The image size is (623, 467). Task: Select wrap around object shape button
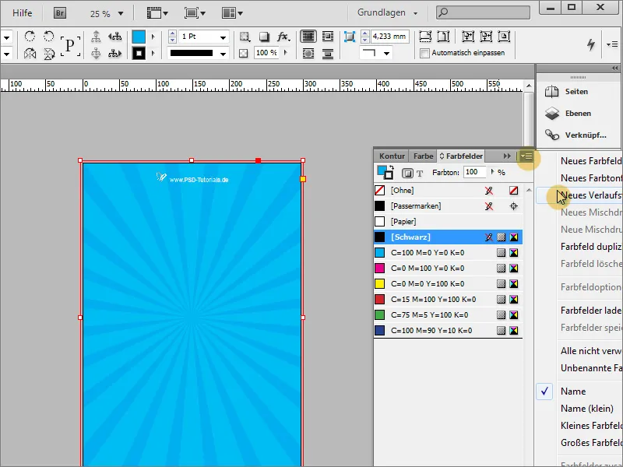click(x=308, y=53)
